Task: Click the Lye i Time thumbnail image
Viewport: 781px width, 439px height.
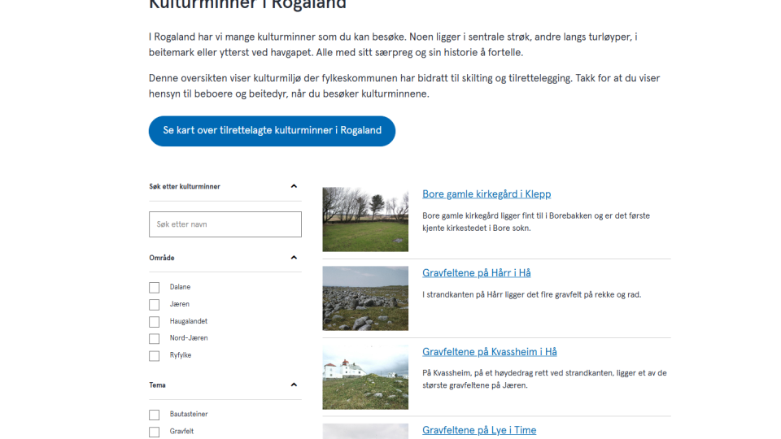Action: 365,431
